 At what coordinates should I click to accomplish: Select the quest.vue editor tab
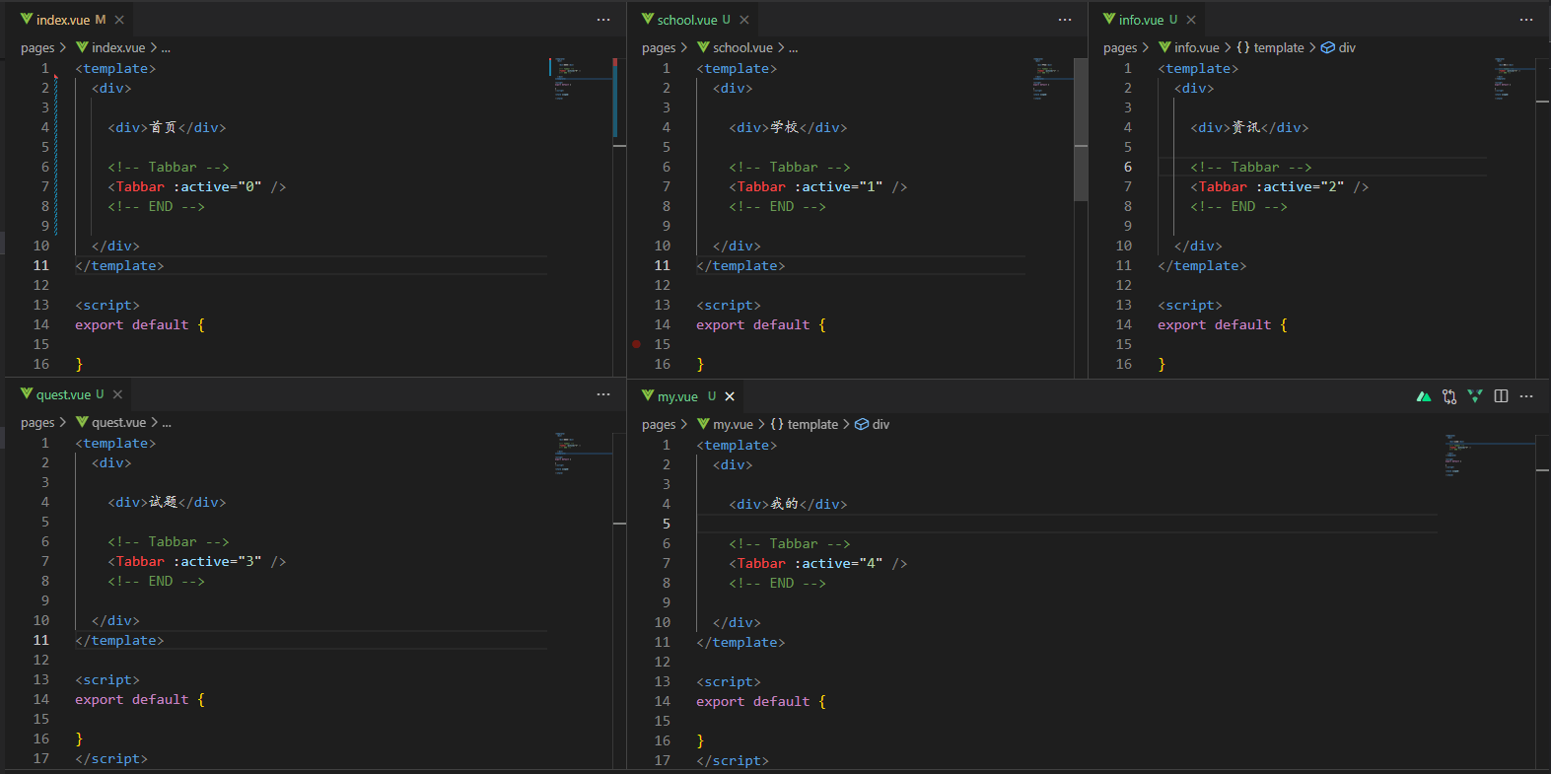click(x=69, y=394)
